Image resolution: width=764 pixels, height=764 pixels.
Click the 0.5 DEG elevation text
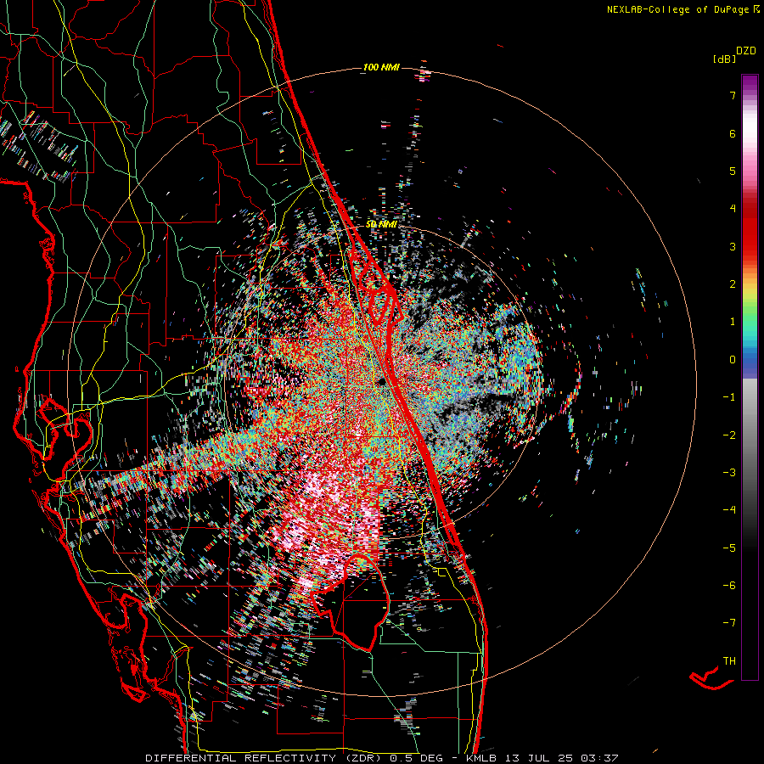click(x=417, y=758)
